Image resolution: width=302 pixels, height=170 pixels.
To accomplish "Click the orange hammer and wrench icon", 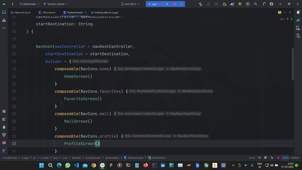I will click(240, 4).
